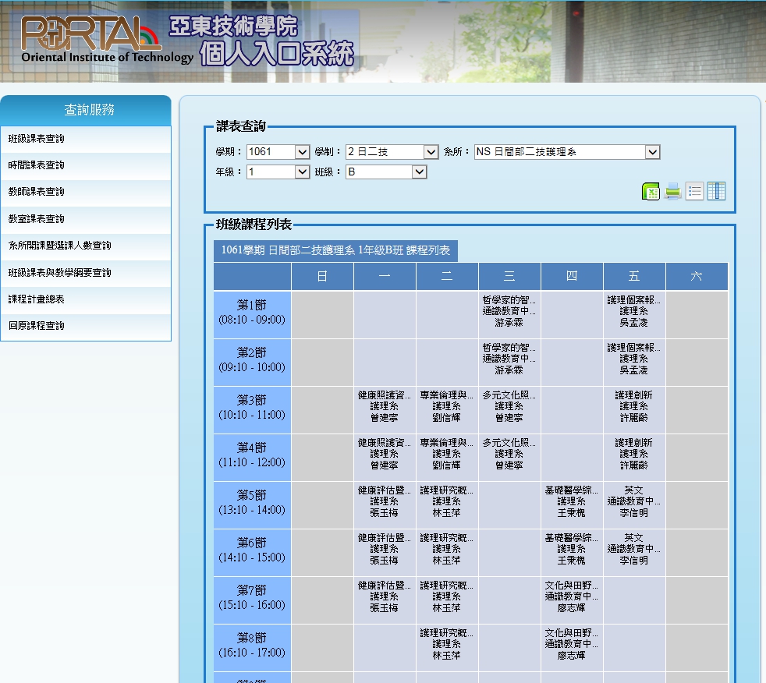The height and width of the screenshot is (683, 766).
Task: Click the 第3節 (10:10 - 11:00) row header
Action: [252, 409]
